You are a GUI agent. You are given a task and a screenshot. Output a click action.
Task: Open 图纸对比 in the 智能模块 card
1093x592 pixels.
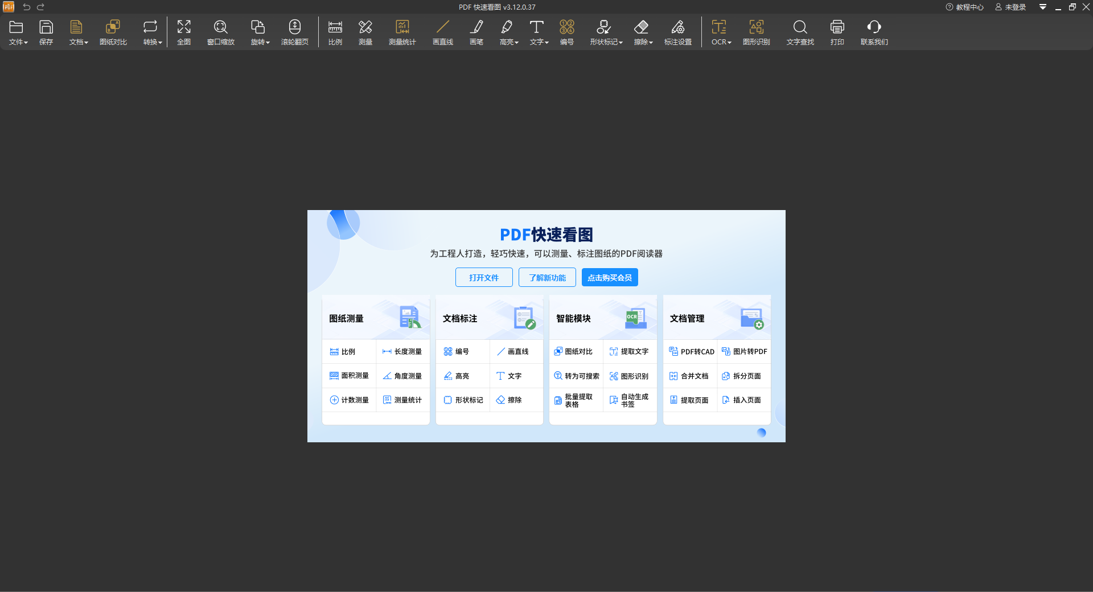576,352
